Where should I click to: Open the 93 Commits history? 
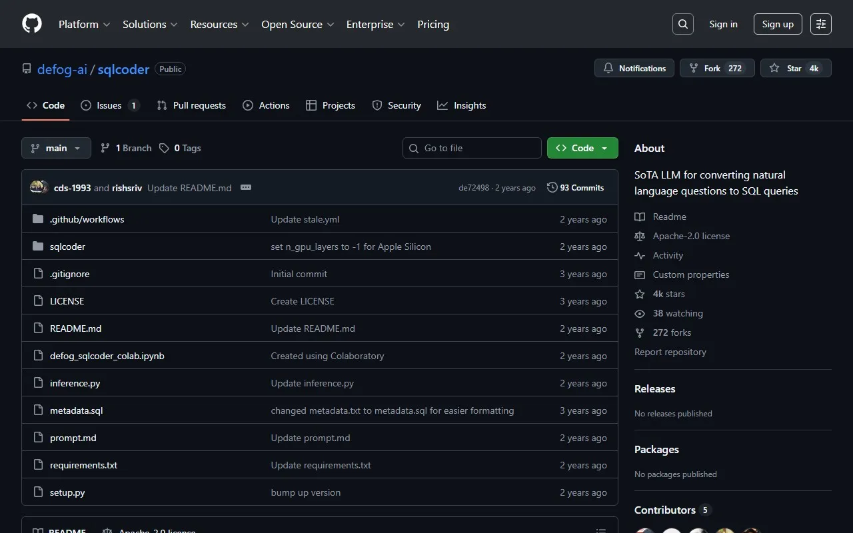pyautogui.click(x=575, y=188)
